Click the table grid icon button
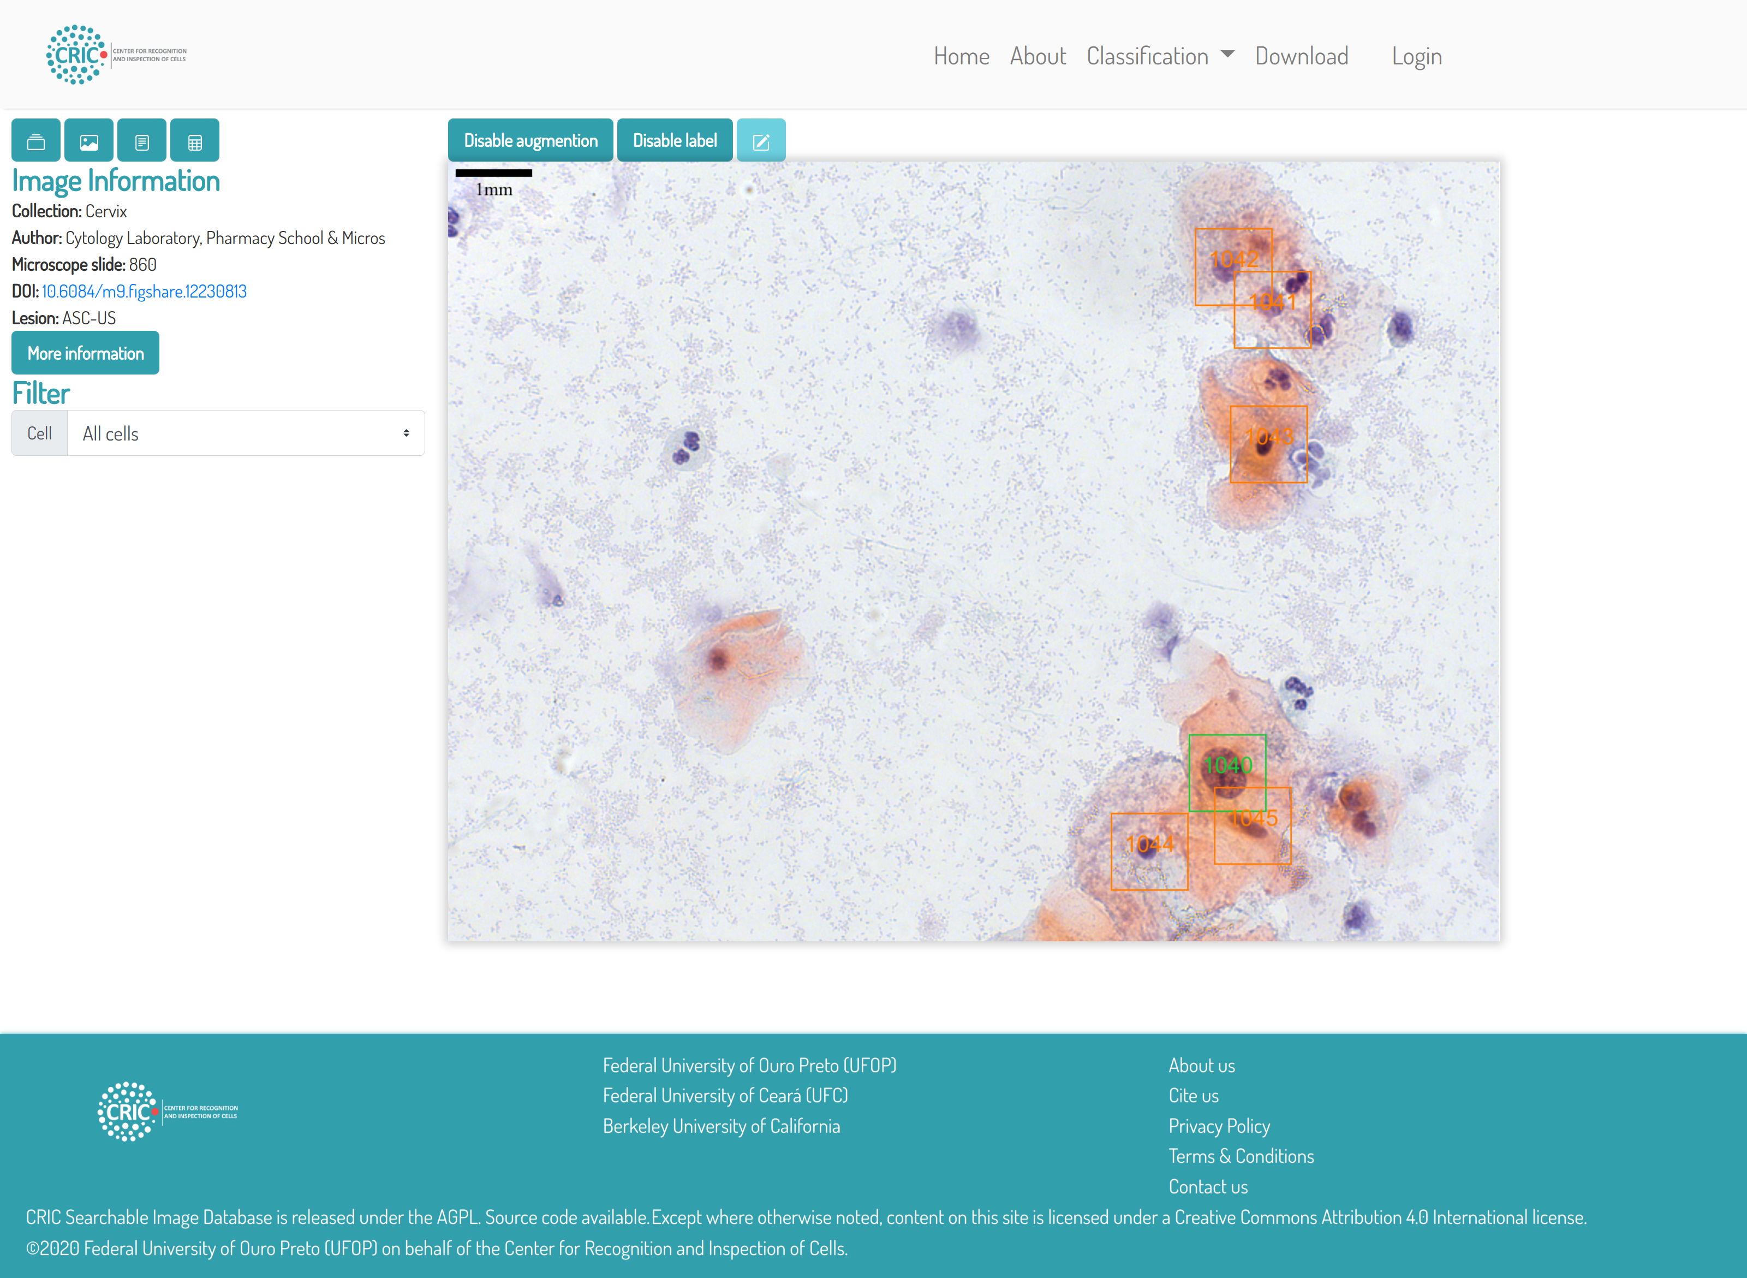 tap(195, 141)
